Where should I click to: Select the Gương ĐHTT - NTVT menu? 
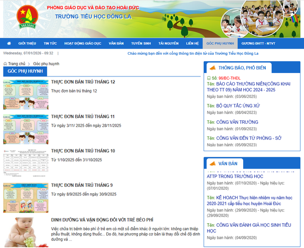tap(258, 43)
